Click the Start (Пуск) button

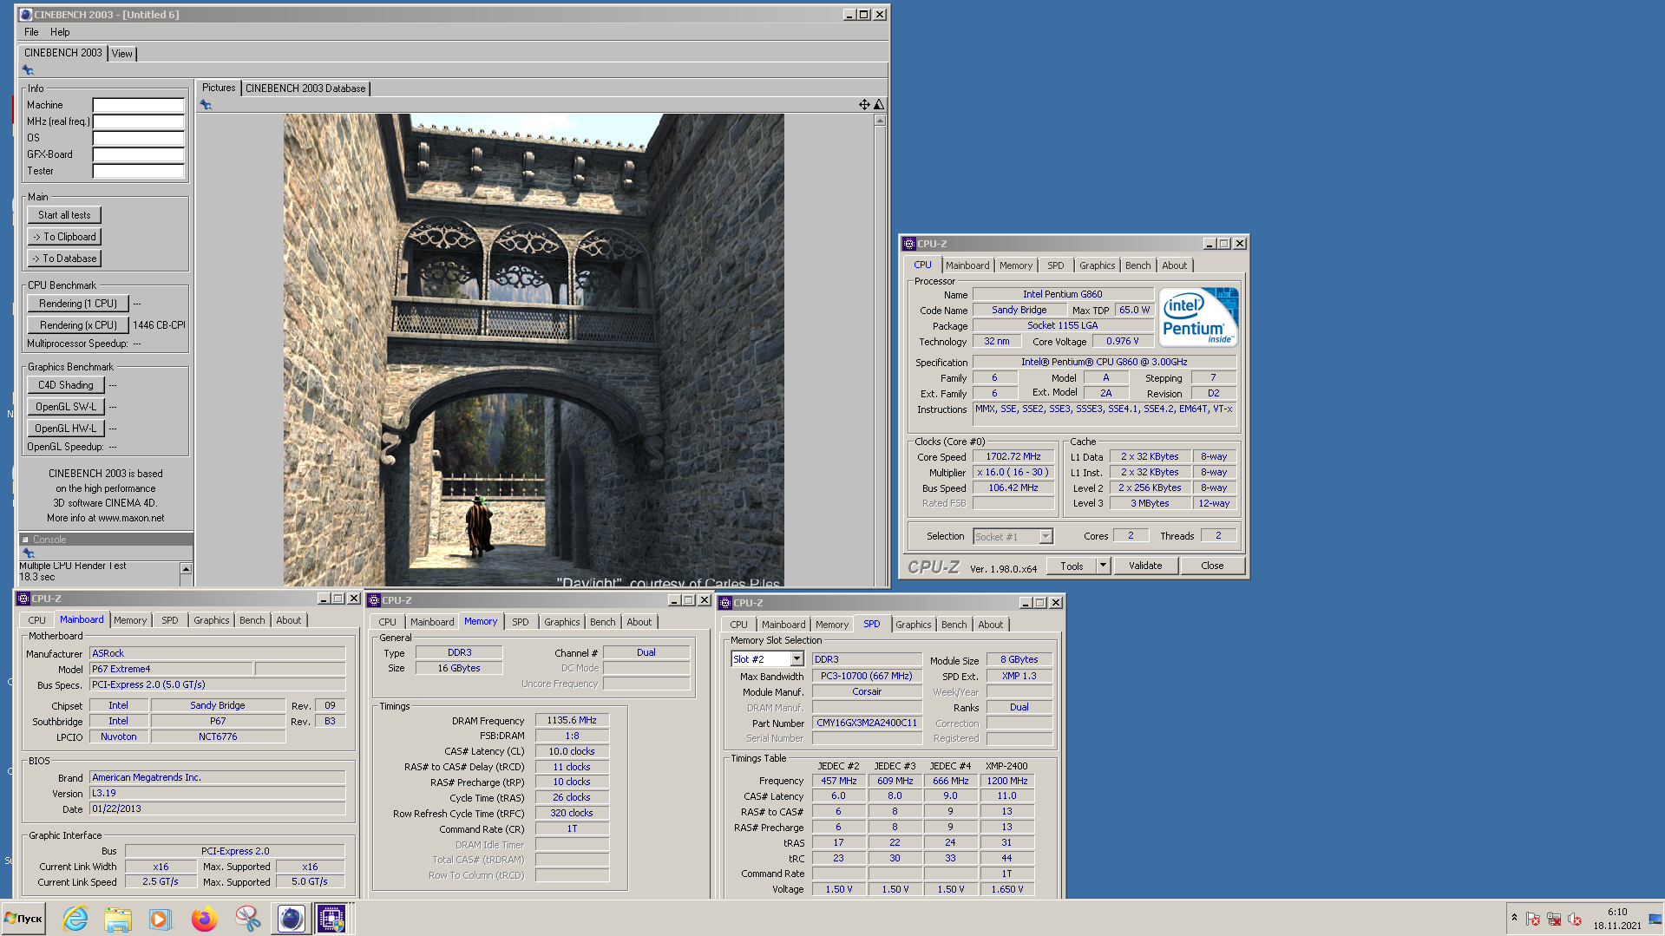coord(24,919)
